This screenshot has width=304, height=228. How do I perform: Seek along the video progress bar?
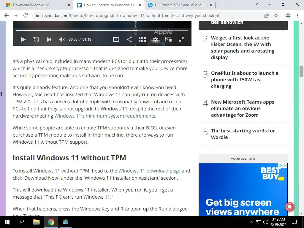click(x=102, y=30)
